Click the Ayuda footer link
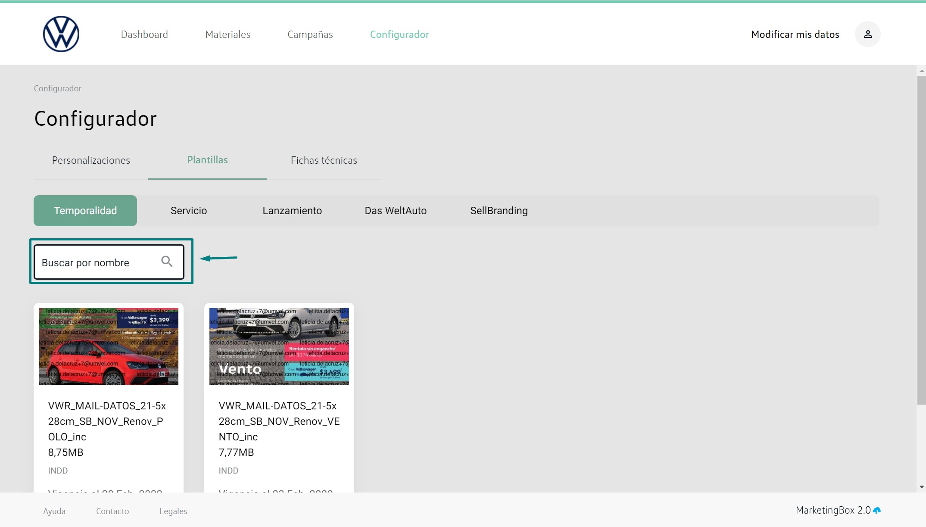This screenshot has height=527, width=926. [x=54, y=511]
